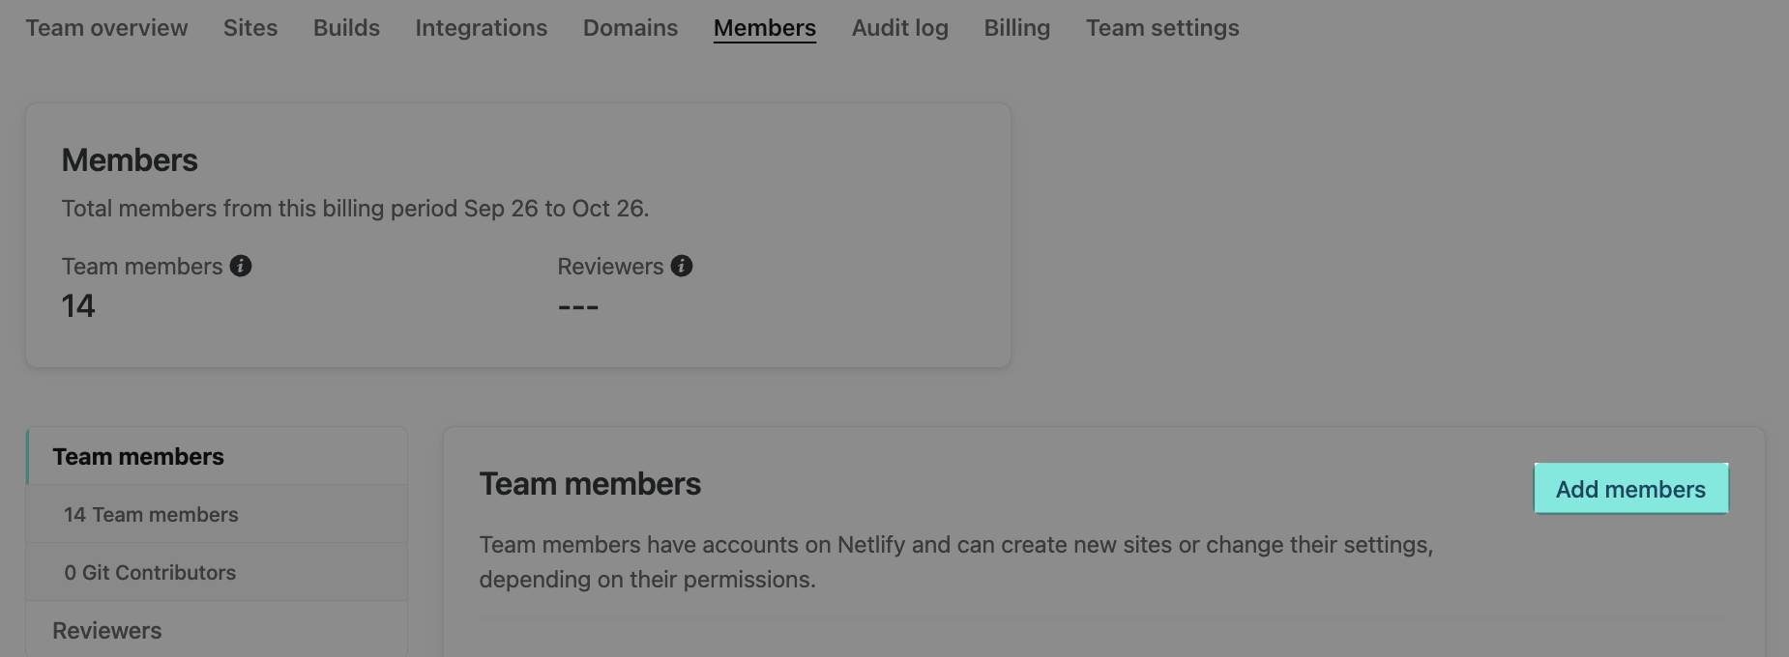The width and height of the screenshot is (1789, 657).
Task: Click the billing period summary text
Action: click(355, 209)
